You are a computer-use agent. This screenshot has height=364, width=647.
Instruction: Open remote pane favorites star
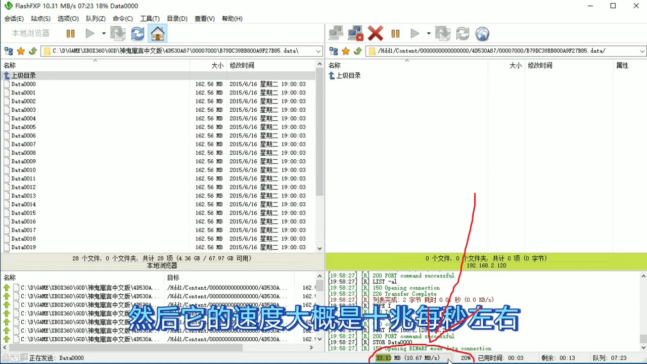pyautogui.click(x=346, y=51)
